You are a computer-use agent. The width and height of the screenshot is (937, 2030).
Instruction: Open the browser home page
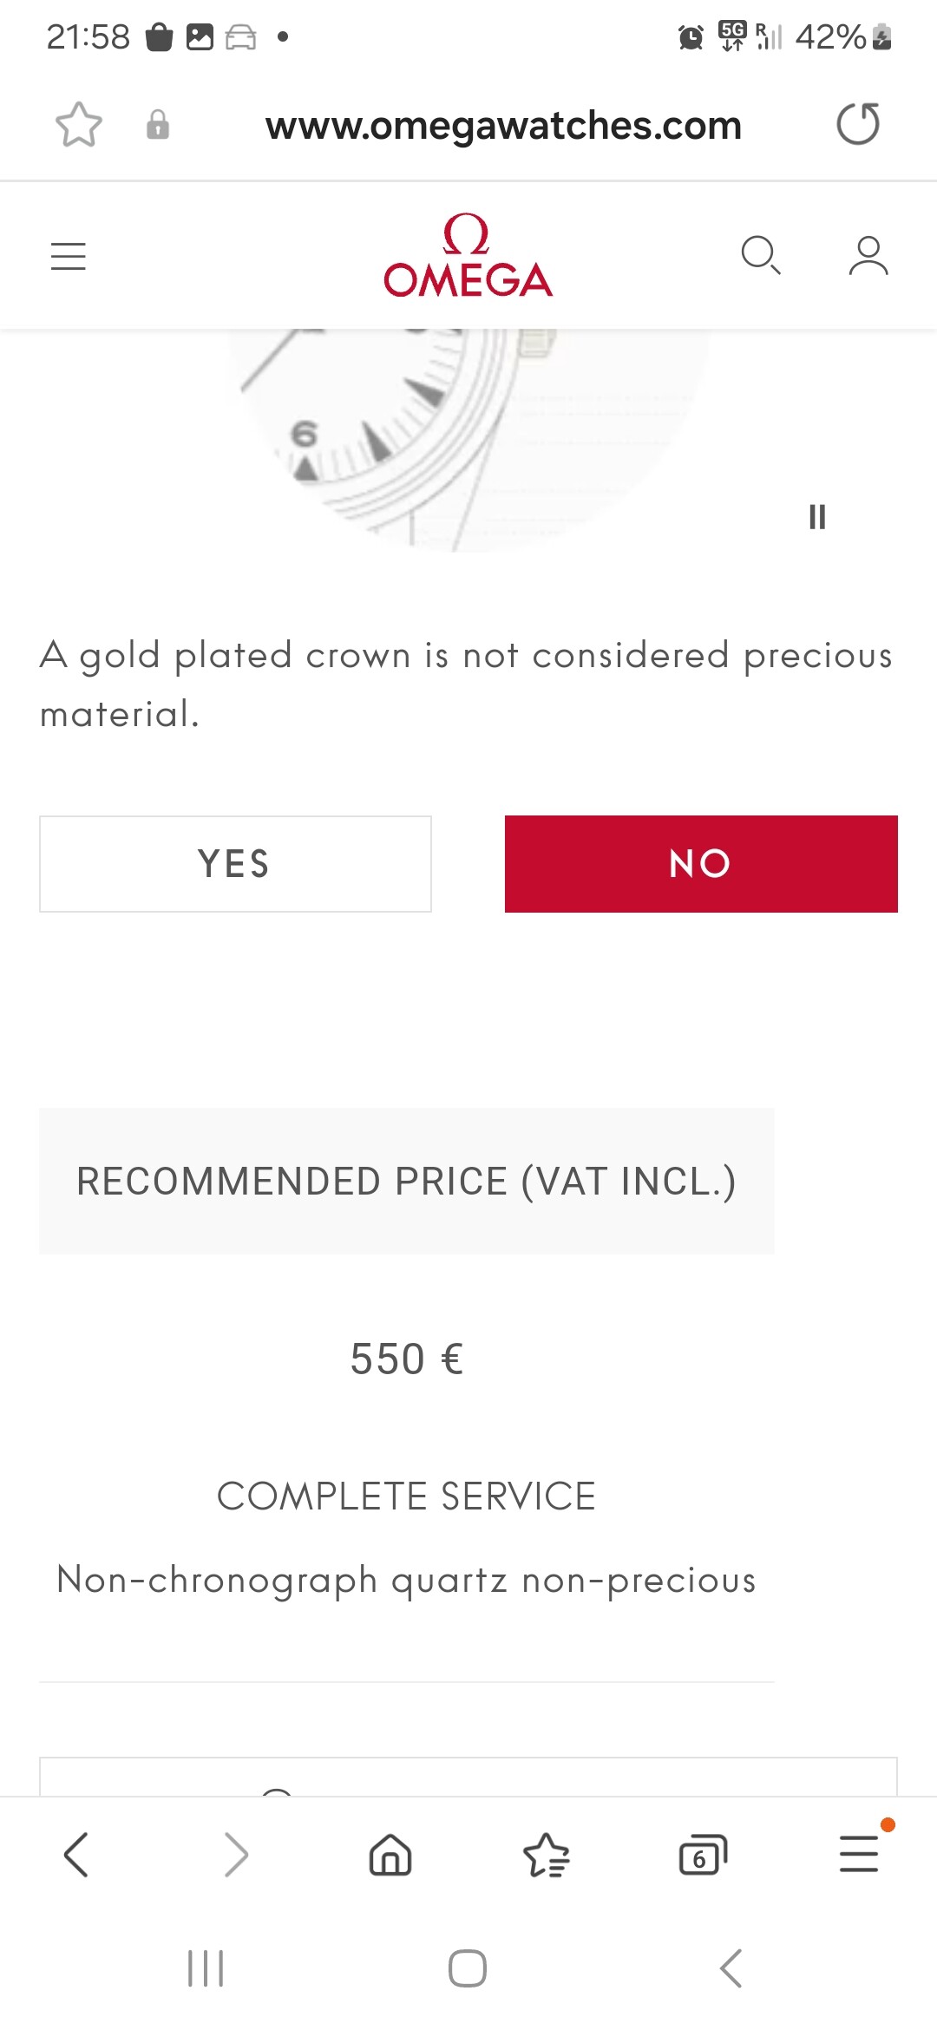tap(390, 1855)
